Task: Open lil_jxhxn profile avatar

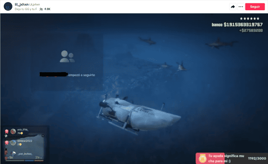Action: pos(8,6)
